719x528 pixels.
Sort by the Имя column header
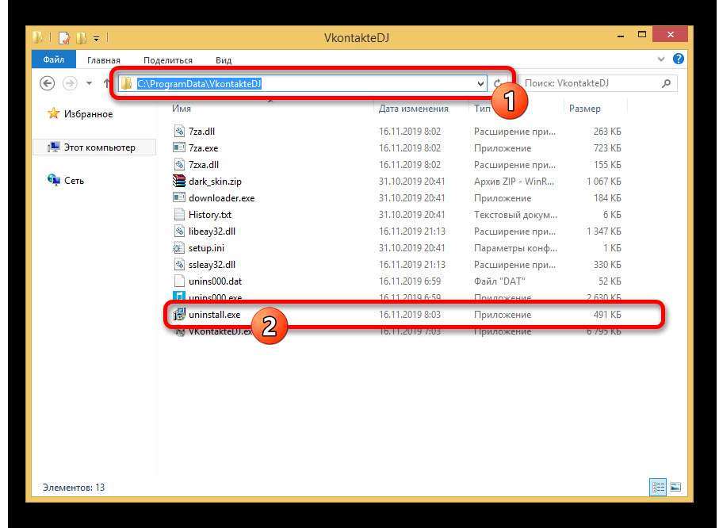tap(181, 109)
